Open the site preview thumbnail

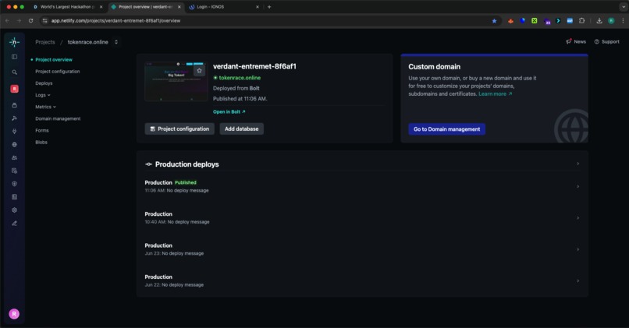176,81
